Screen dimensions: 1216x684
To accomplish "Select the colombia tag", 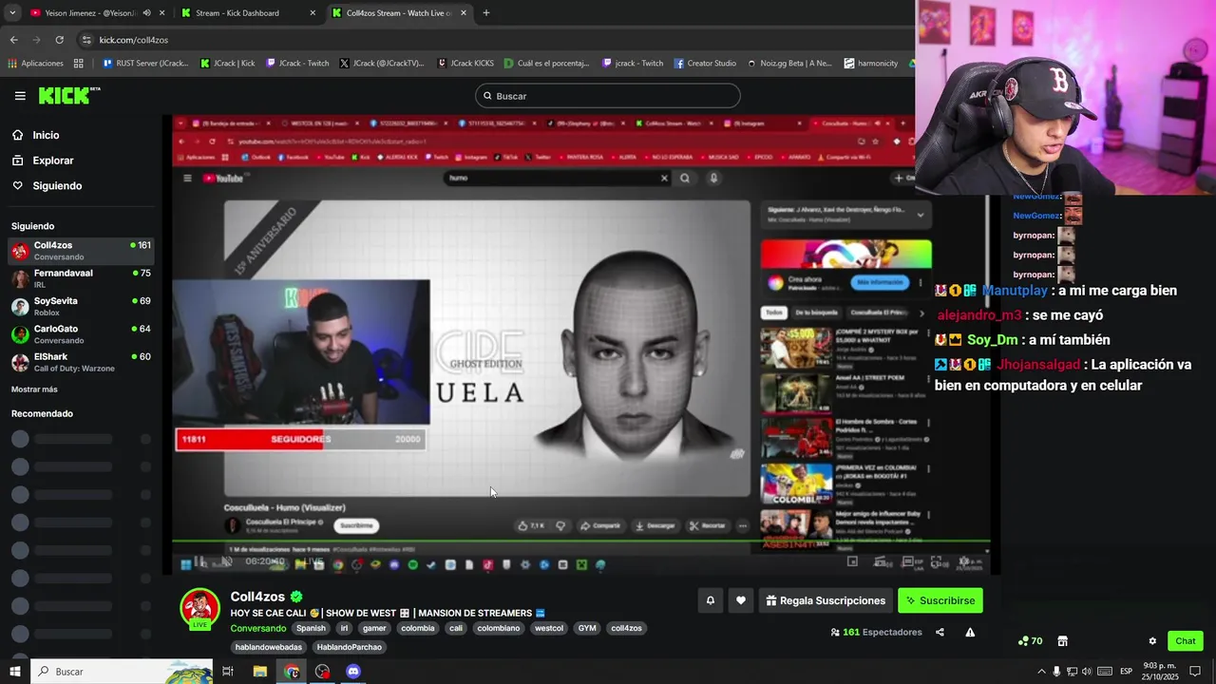I will [x=417, y=628].
